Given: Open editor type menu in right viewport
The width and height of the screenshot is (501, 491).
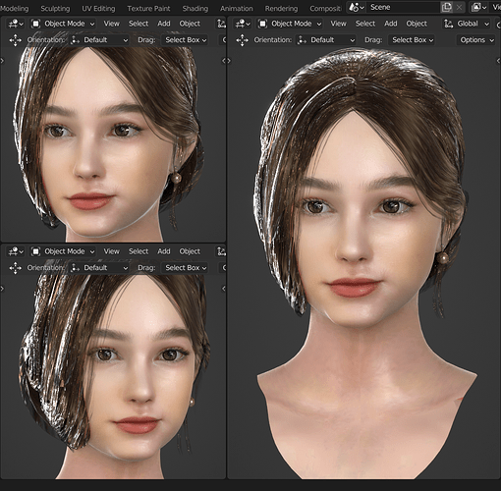Looking at the screenshot, I should click(243, 24).
